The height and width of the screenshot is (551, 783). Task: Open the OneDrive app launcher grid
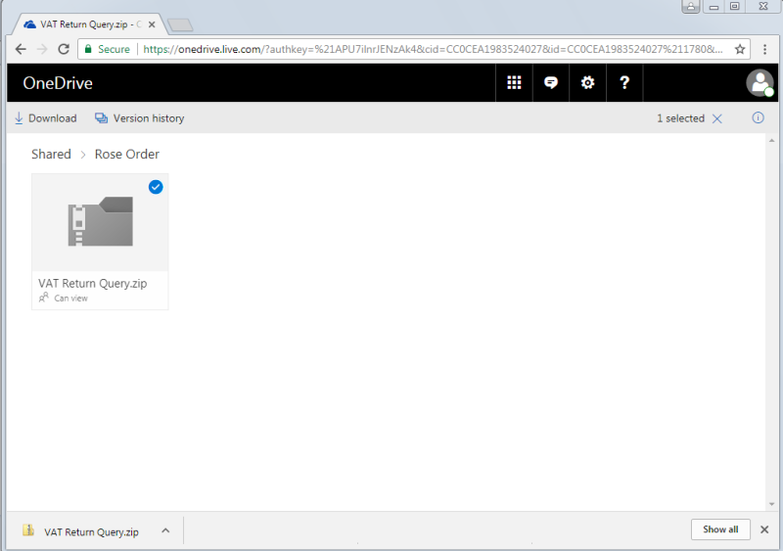514,83
